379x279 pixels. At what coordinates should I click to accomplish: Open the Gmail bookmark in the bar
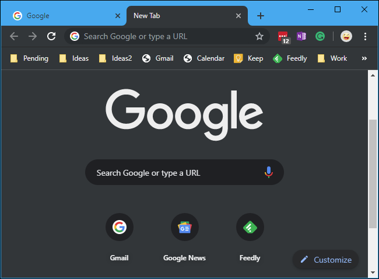157,58
